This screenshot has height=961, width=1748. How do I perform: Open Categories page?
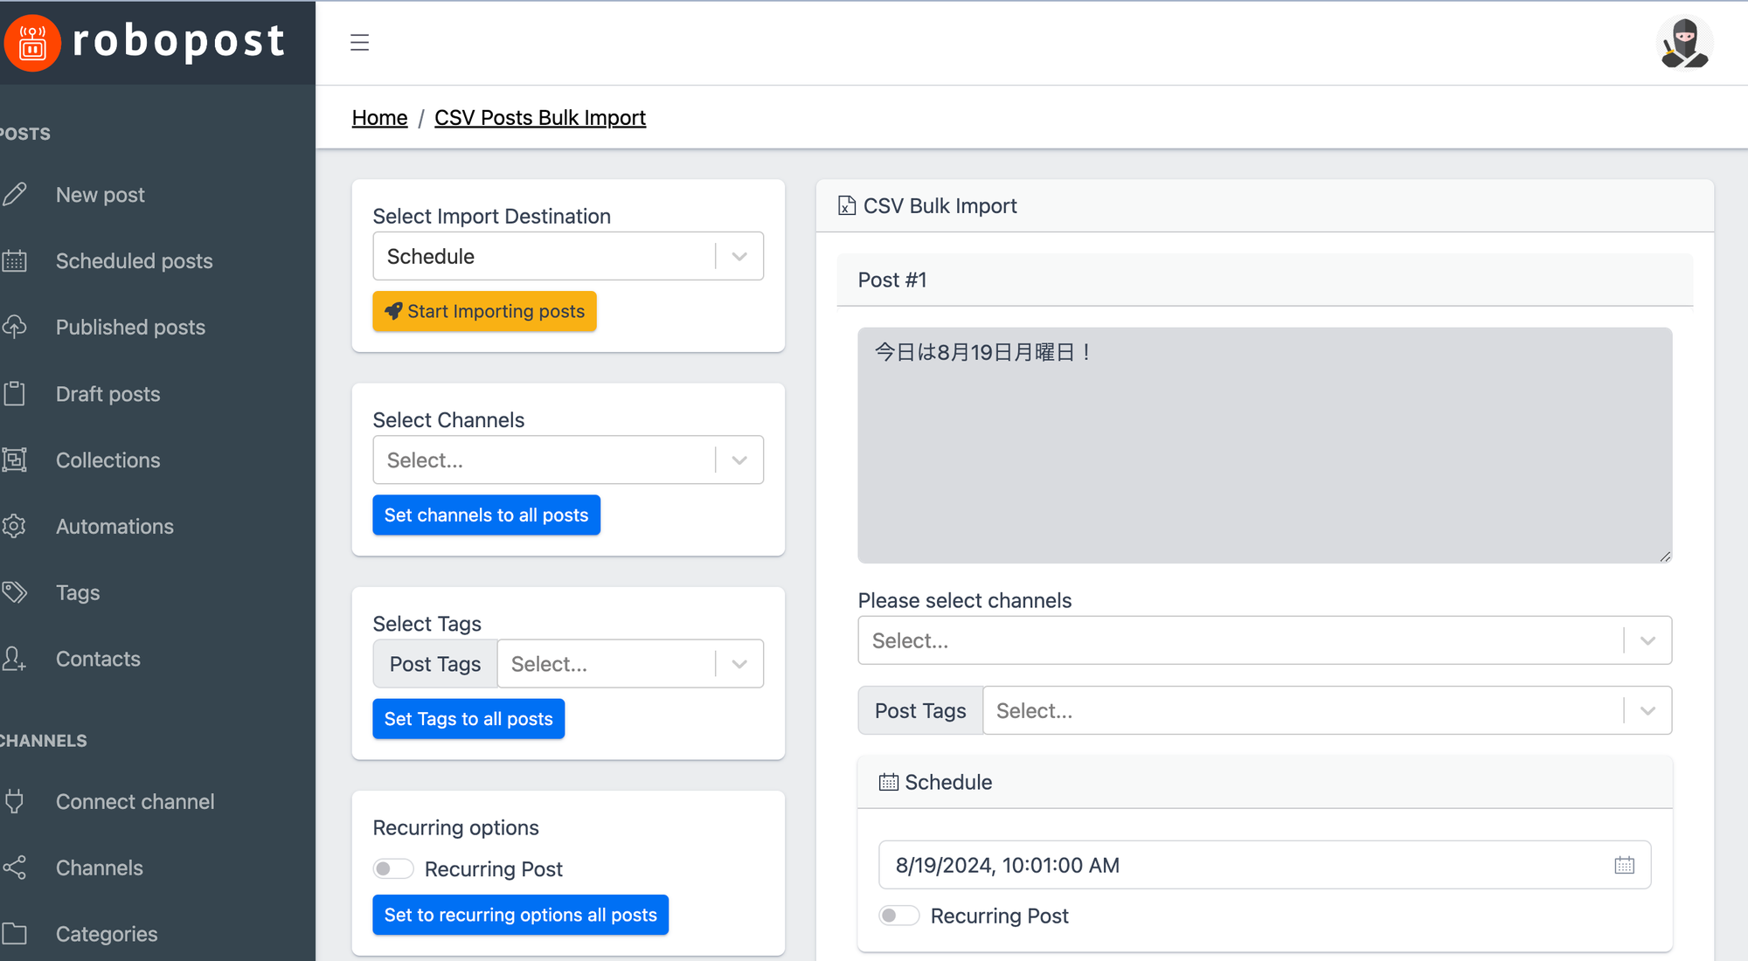[x=107, y=934]
